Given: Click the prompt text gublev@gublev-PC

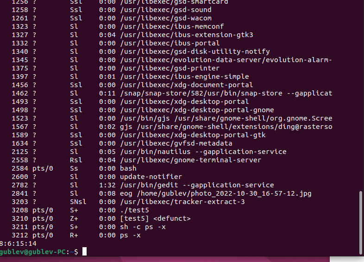Looking at the screenshot, I should (33, 252).
